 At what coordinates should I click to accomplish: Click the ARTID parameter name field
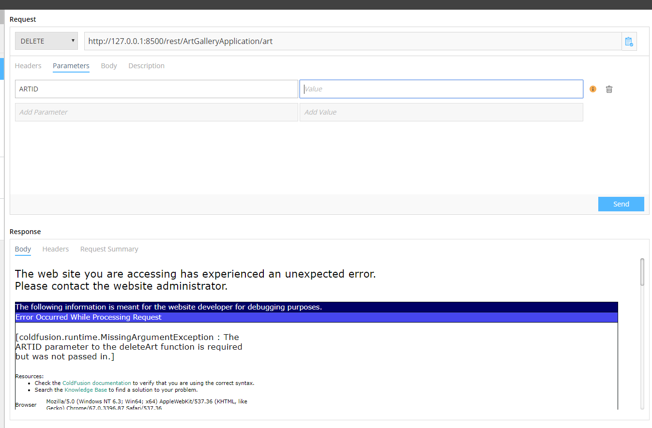tap(156, 89)
